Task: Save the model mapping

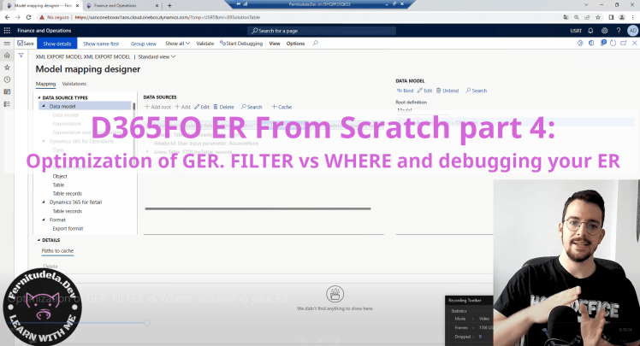Action: [26, 44]
